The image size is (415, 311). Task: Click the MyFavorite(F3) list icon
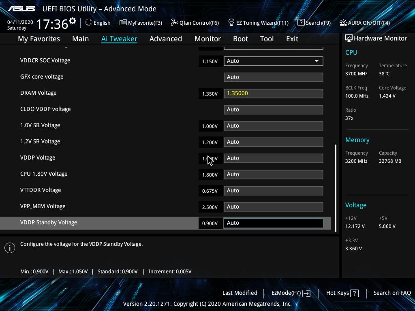(123, 23)
